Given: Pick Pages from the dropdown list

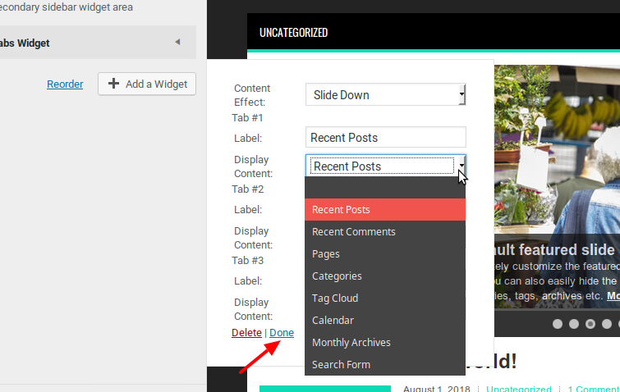Looking at the screenshot, I should (385, 254).
